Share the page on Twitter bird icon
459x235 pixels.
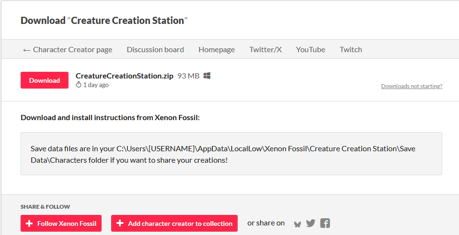(x=310, y=223)
